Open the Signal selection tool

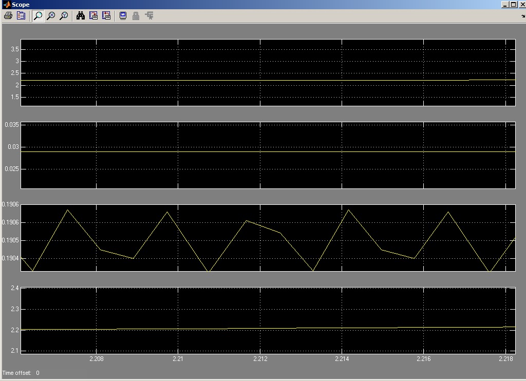[149, 16]
